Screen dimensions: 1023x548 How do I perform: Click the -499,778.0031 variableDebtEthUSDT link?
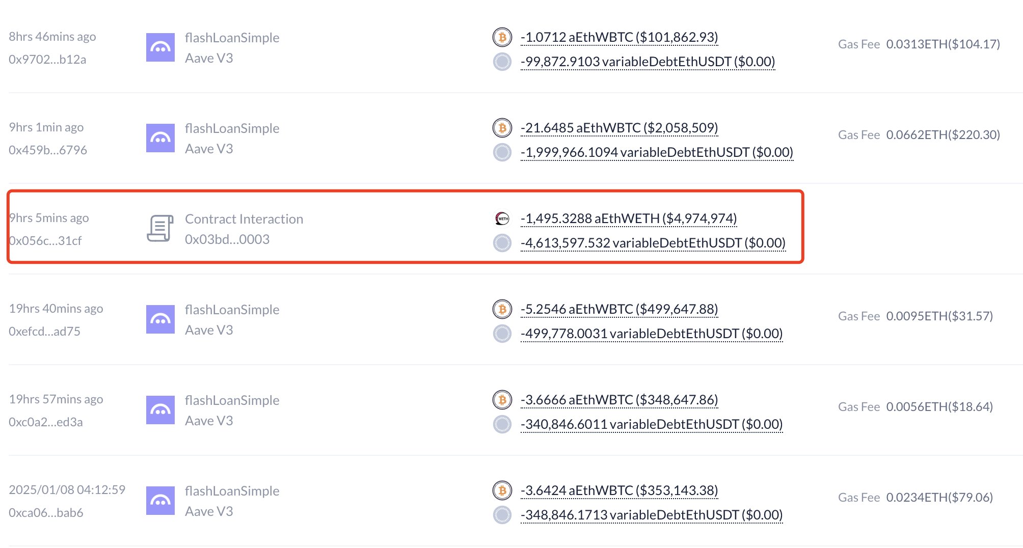pyautogui.click(x=651, y=334)
